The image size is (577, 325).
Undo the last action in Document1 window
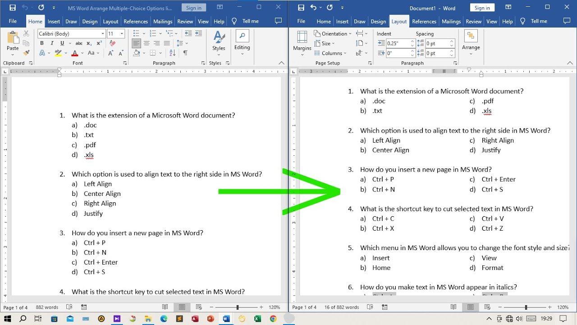313,8
